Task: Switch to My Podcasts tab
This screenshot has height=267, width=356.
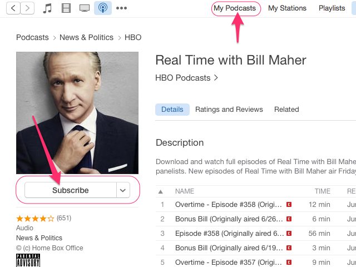Action: [x=235, y=8]
